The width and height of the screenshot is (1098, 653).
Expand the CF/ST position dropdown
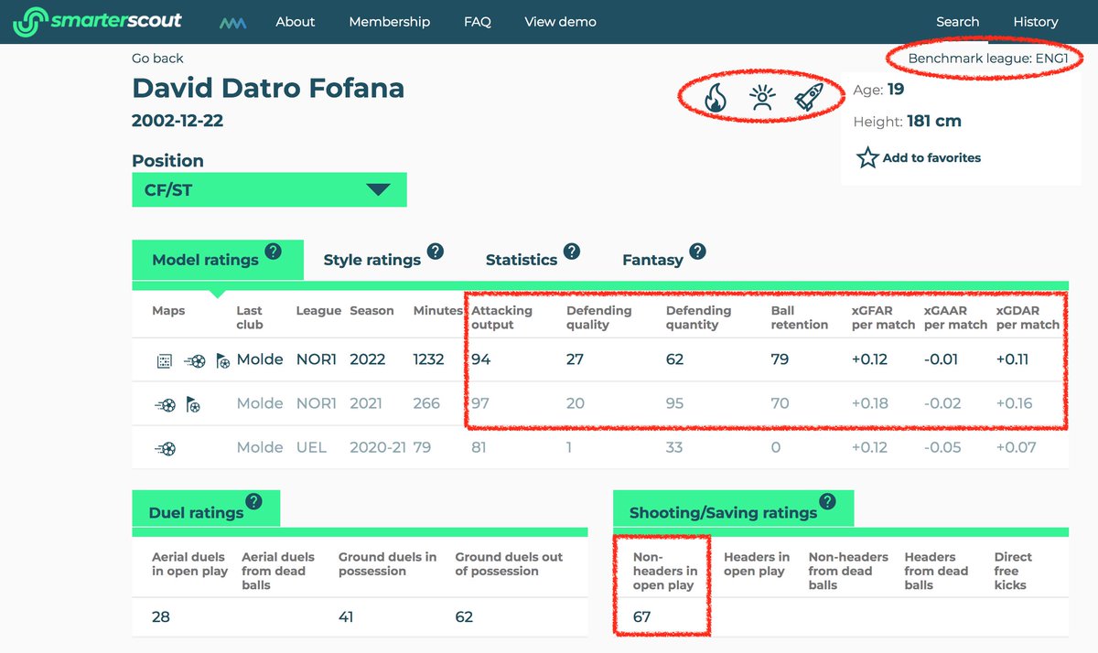point(269,189)
